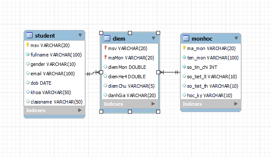The width and height of the screenshot is (271, 157).
Task: Expand Indexes section of student table
Action: coord(80,110)
